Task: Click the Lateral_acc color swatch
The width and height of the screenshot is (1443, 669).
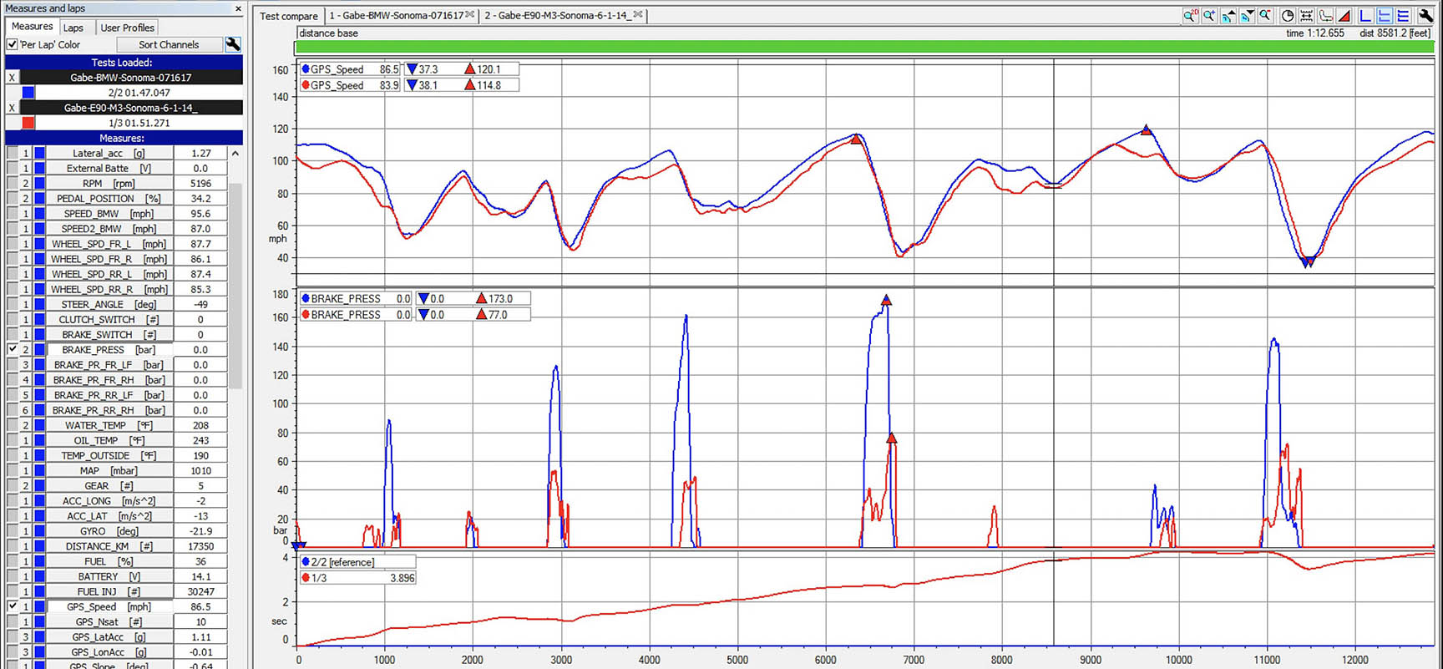Action: [39, 153]
